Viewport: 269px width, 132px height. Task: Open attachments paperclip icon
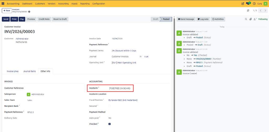(x=250, y=19)
